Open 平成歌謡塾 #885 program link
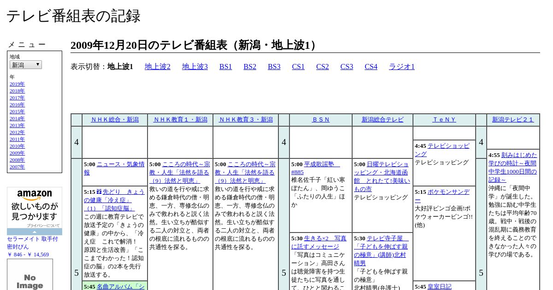Image resolution: width=553 pixels, height=290 pixels. 316,168
